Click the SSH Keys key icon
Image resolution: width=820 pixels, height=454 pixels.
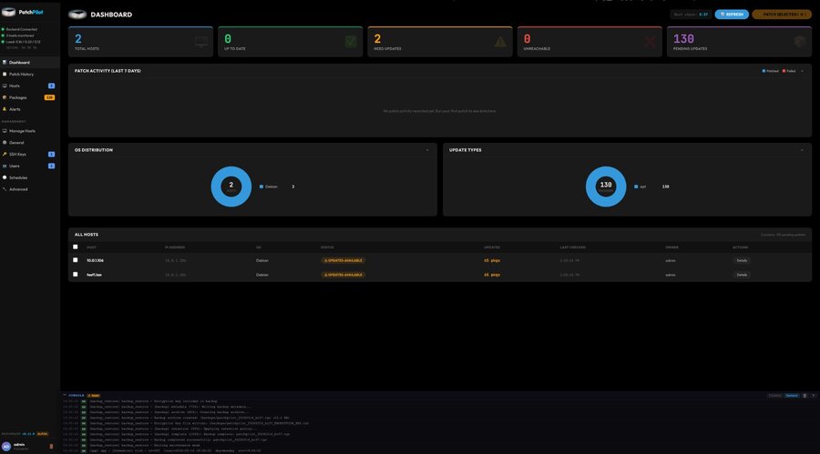click(5, 154)
